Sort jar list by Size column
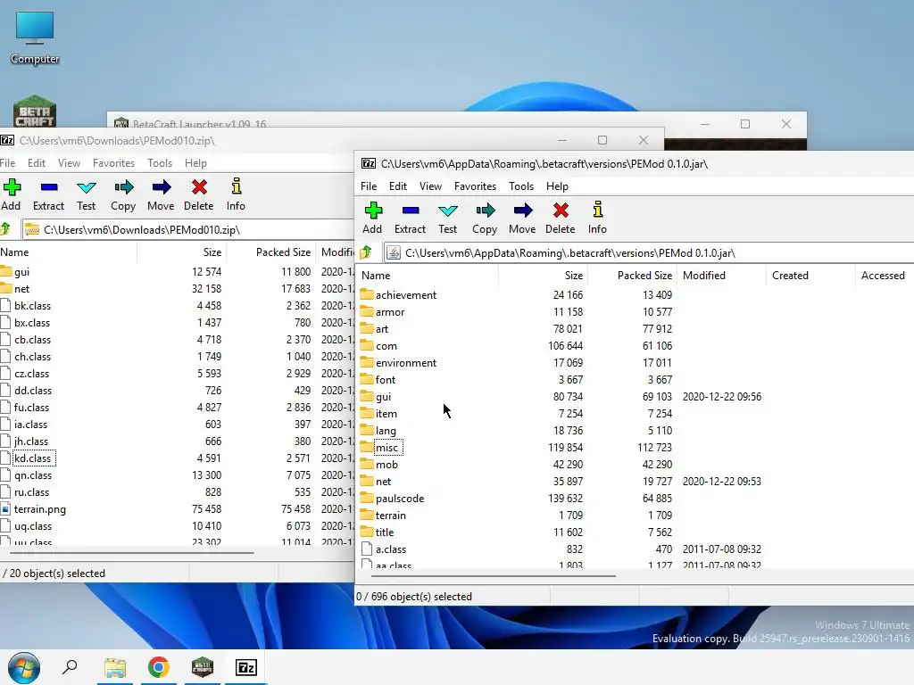This screenshot has height=685, width=914. (x=543, y=276)
